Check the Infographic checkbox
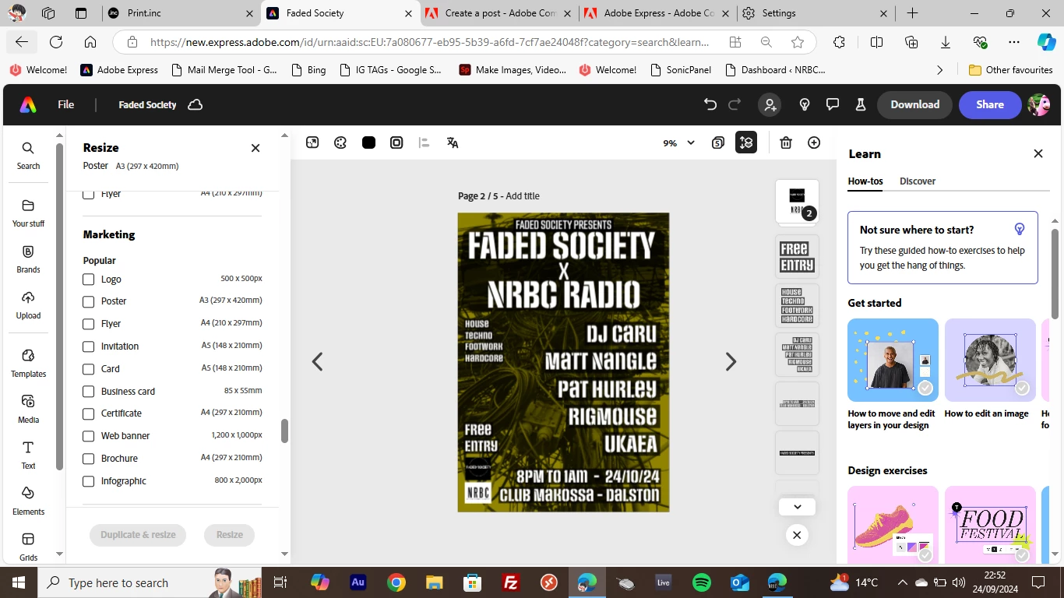The height and width of the screenshot is (598, 1064). tap(89, 481)
